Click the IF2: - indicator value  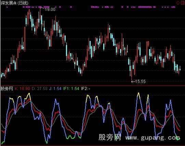(x=85, y=89)
